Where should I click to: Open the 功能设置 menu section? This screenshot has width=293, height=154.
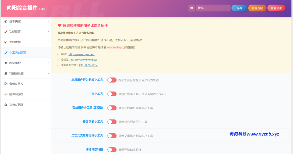tap(26, 32)
